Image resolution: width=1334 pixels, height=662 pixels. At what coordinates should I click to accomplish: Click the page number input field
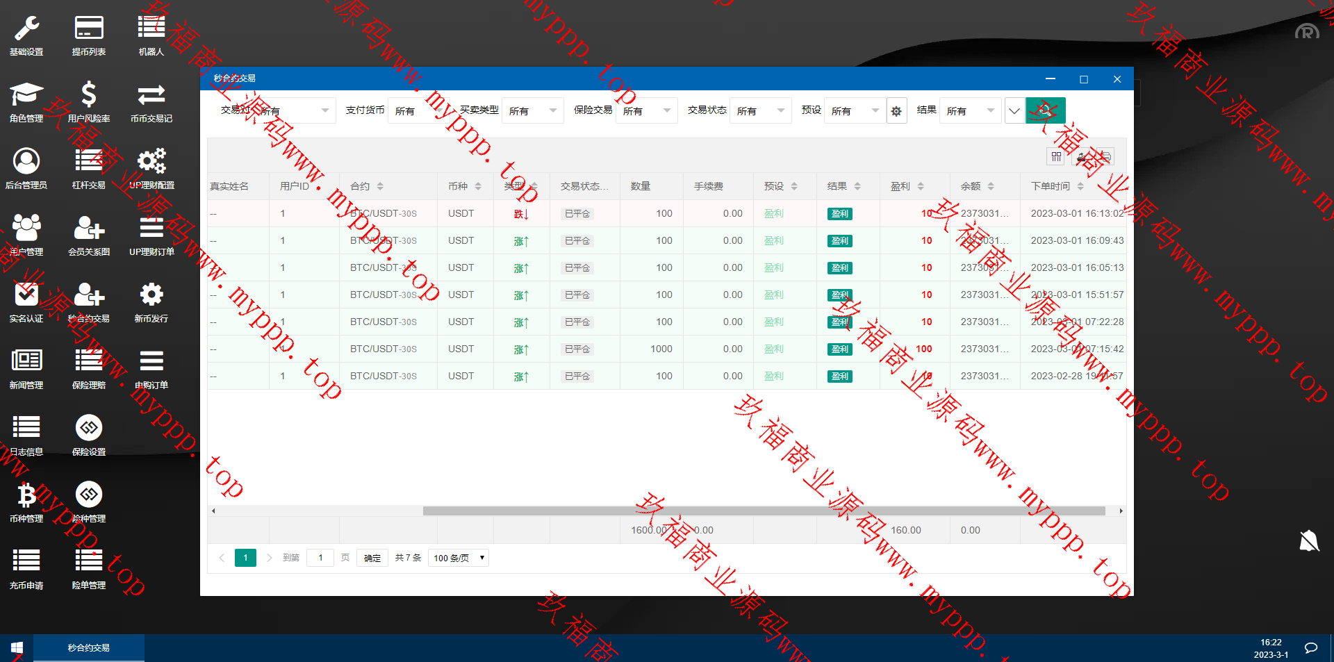tap(320, 558)
